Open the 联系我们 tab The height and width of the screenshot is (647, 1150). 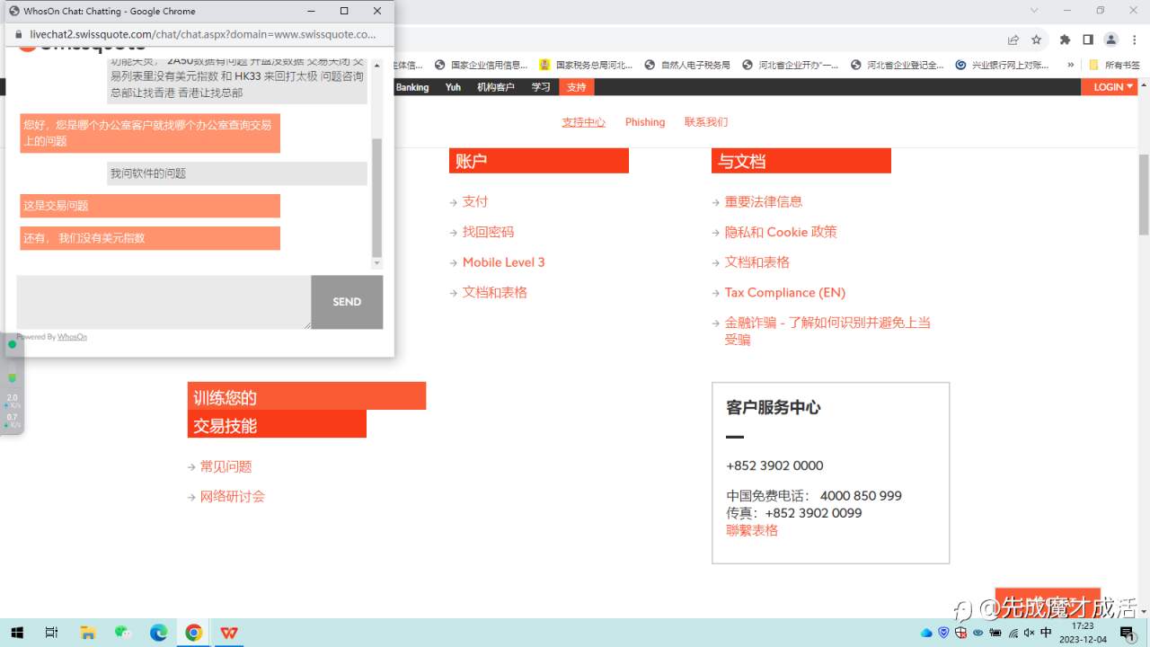click(x=706, y=122)
